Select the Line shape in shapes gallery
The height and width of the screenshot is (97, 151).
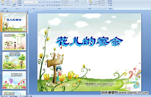tap(80, 1)
